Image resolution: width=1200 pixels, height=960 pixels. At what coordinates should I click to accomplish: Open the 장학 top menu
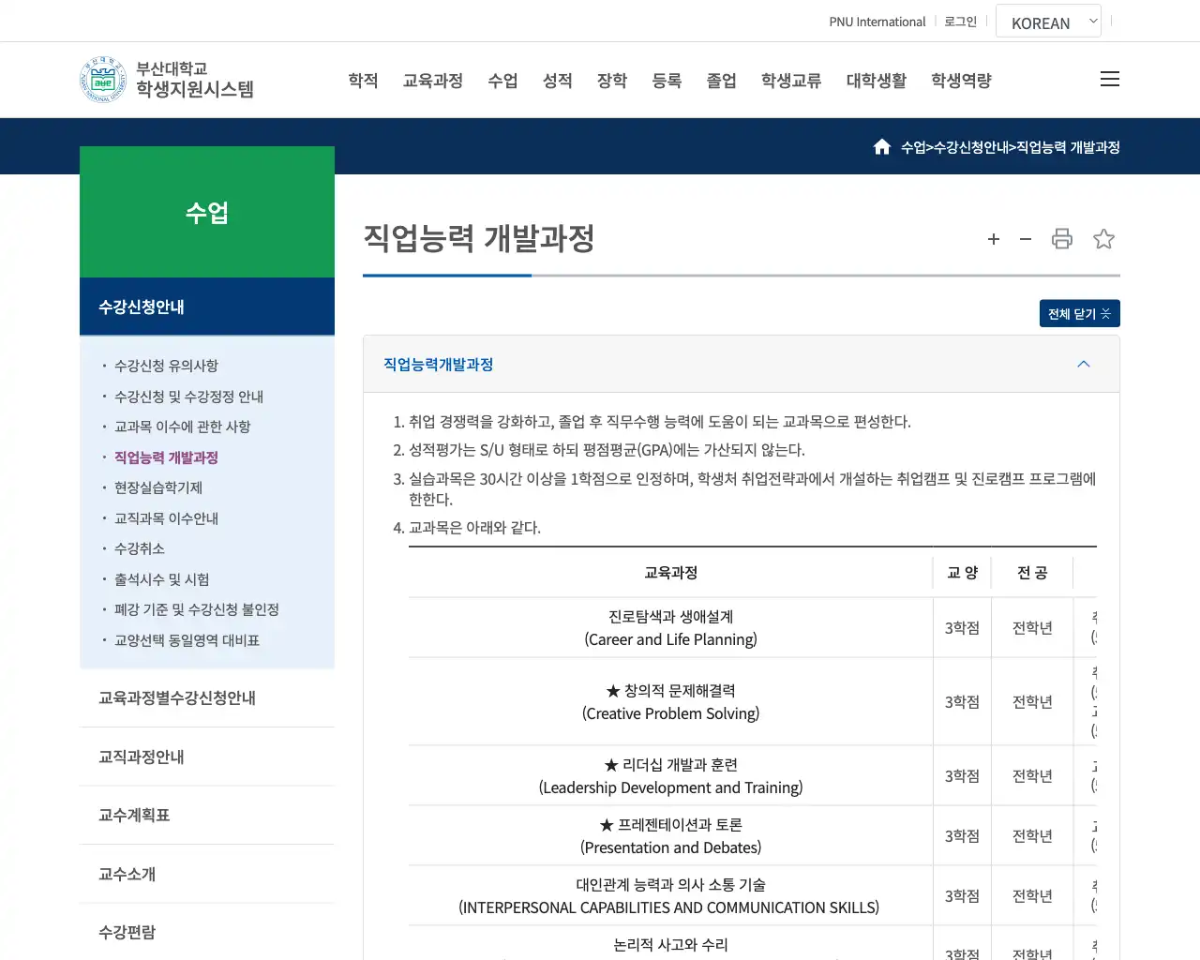(x=612, y=81)
